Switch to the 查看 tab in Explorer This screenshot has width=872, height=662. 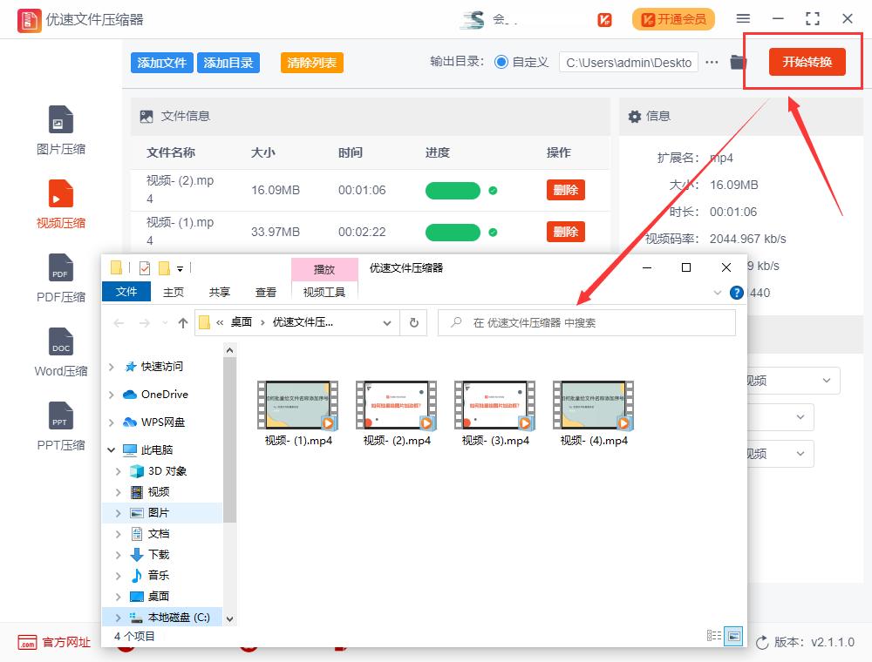265,292
